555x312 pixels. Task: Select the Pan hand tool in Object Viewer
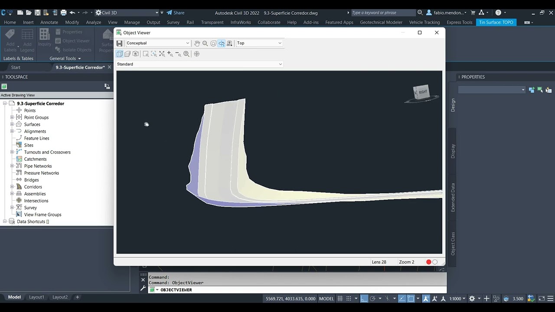click(197, 43)
